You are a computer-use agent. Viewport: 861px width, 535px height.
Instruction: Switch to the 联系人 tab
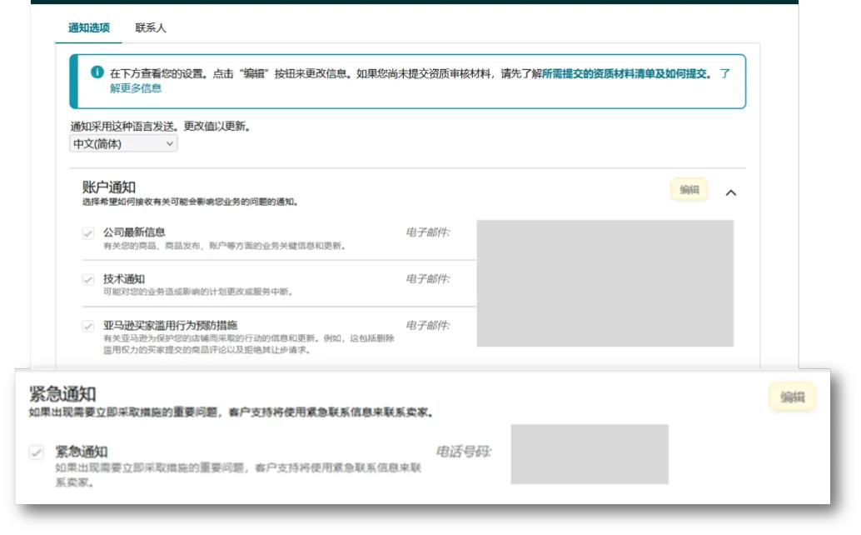coord(149,27)
